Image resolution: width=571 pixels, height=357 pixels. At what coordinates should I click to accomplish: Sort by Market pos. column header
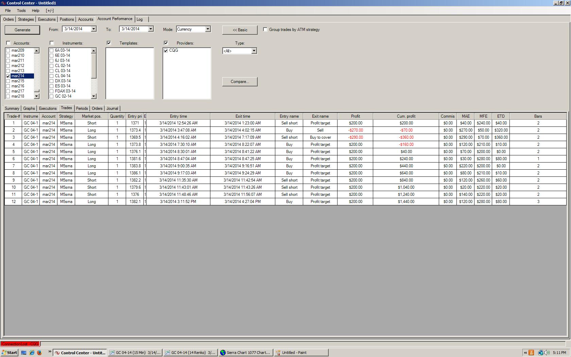92,116
